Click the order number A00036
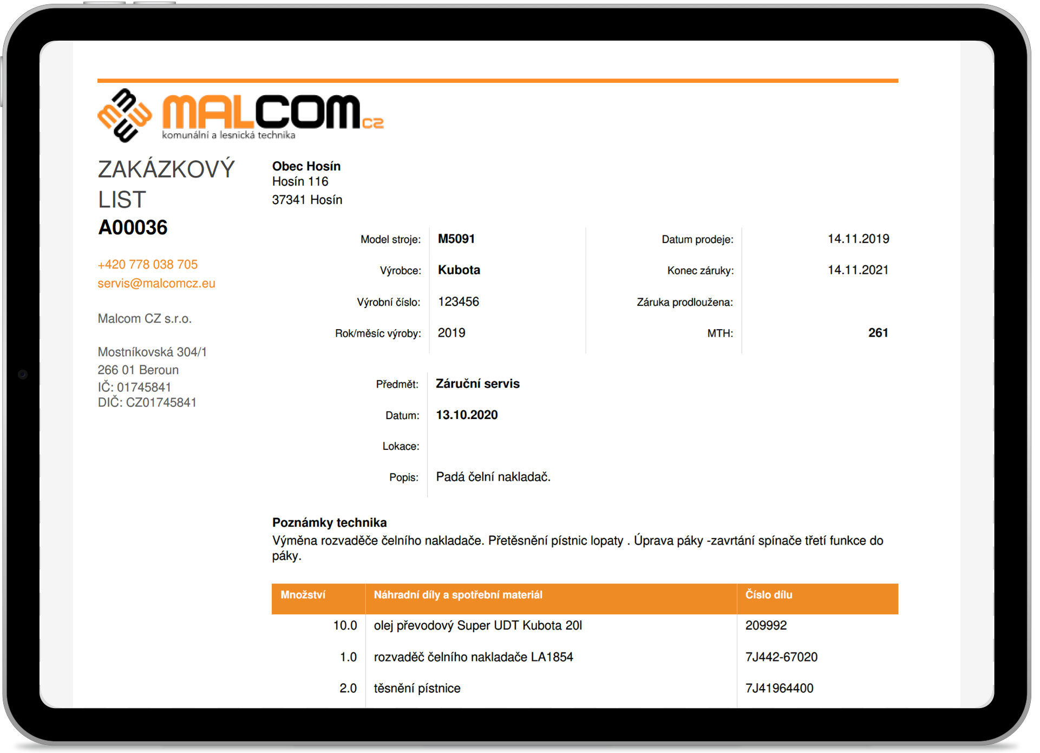 click(x=133, y=227)
